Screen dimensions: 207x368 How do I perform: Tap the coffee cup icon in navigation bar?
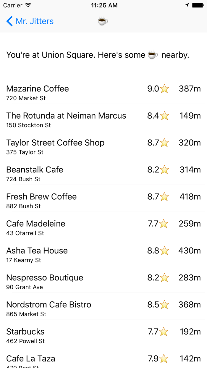[103, 21]
